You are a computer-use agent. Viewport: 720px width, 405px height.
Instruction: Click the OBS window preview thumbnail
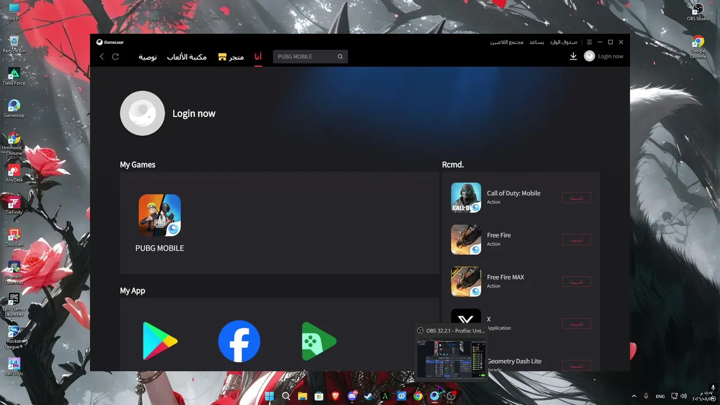pos(451,358)
